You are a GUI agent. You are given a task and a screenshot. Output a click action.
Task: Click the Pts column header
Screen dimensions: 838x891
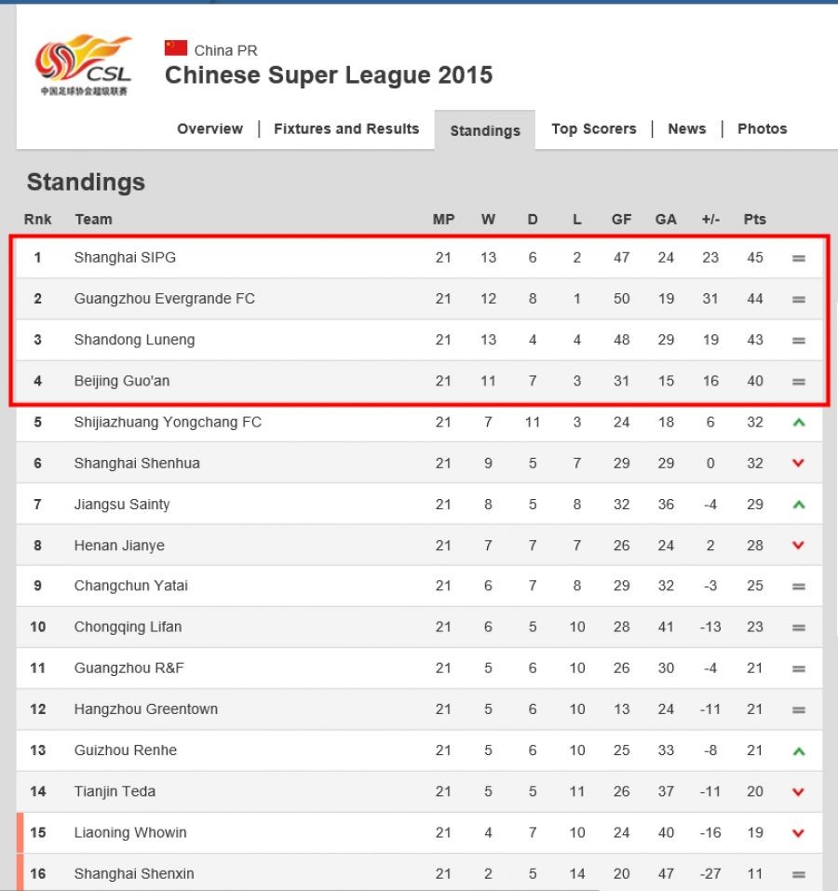coord(754,220)
